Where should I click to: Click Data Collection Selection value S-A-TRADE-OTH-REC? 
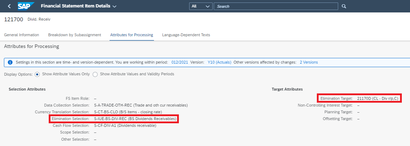141,105
